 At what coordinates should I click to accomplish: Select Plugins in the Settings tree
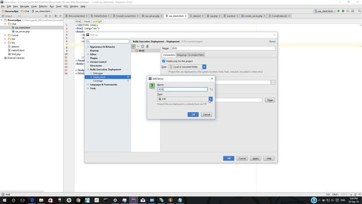pos(93,58)
